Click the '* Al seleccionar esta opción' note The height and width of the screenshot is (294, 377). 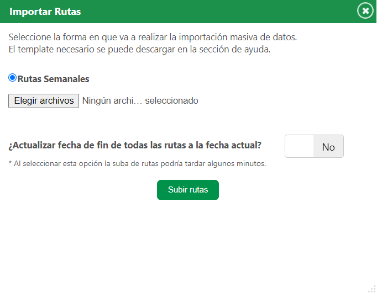(137, 163)
